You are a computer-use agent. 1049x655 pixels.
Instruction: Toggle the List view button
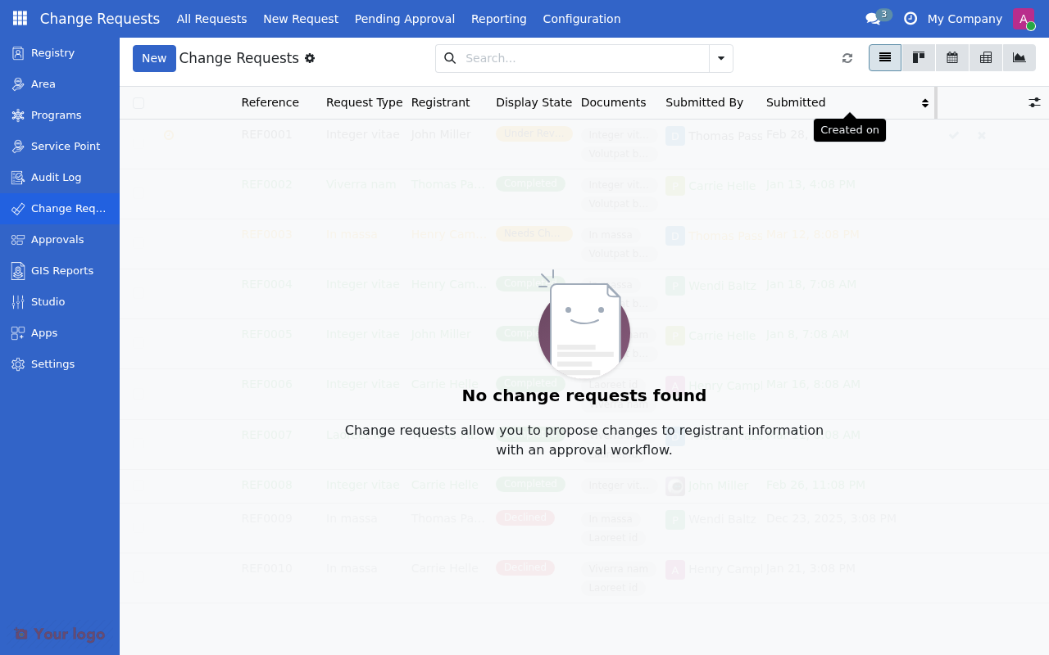tap(885, 57)
